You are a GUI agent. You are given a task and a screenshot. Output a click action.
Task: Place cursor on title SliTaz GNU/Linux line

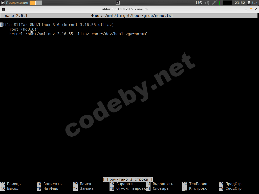pos(57,25)
